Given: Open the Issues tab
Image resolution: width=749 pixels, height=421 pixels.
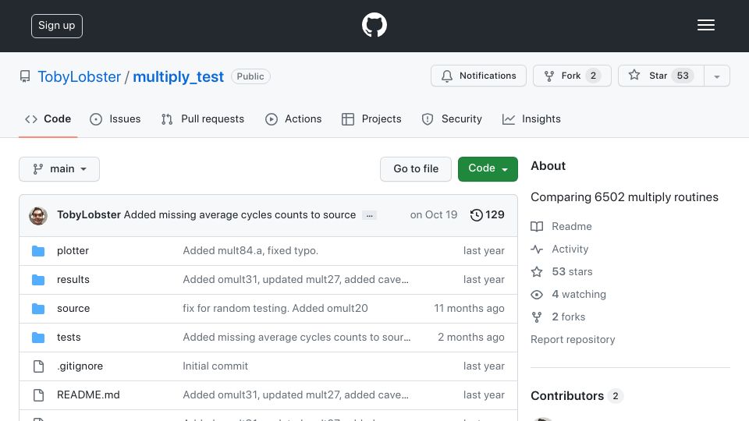Looking at the screenshot, I should point(115,119).
